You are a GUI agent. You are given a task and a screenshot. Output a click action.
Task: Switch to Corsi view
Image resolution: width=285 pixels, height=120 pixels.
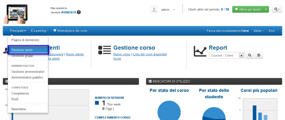pos(228,31)
